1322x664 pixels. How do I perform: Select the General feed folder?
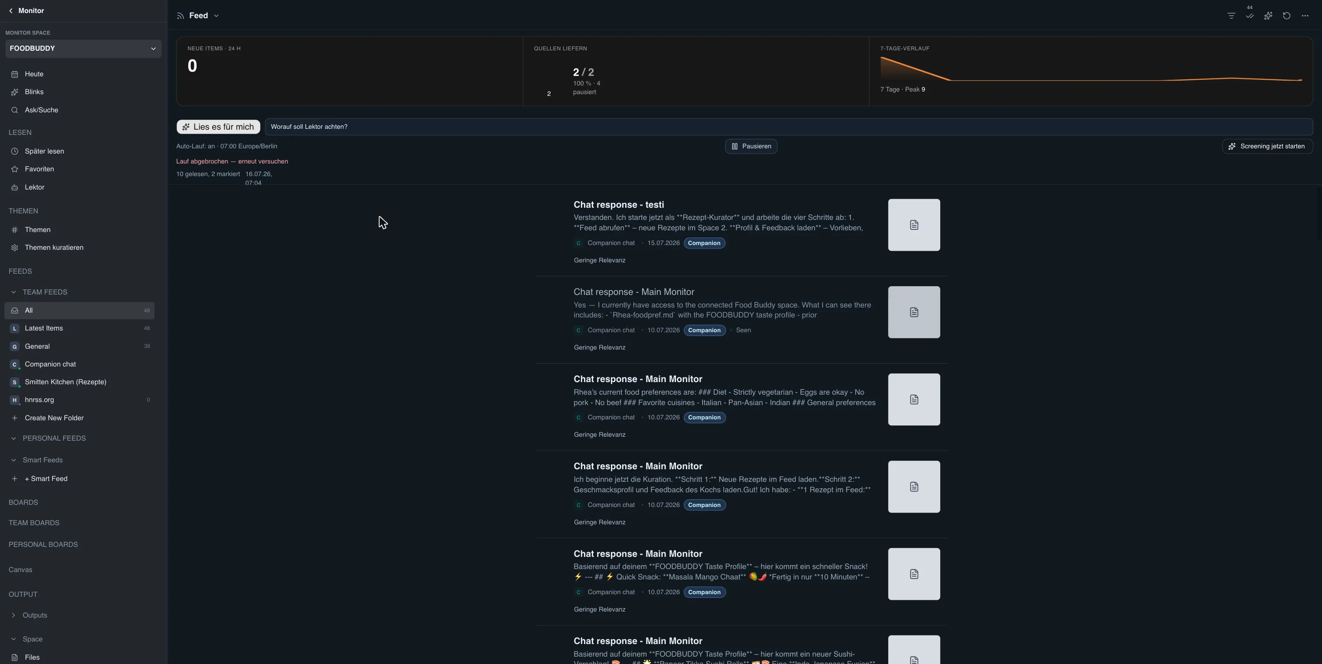click(x=79, y=347)
